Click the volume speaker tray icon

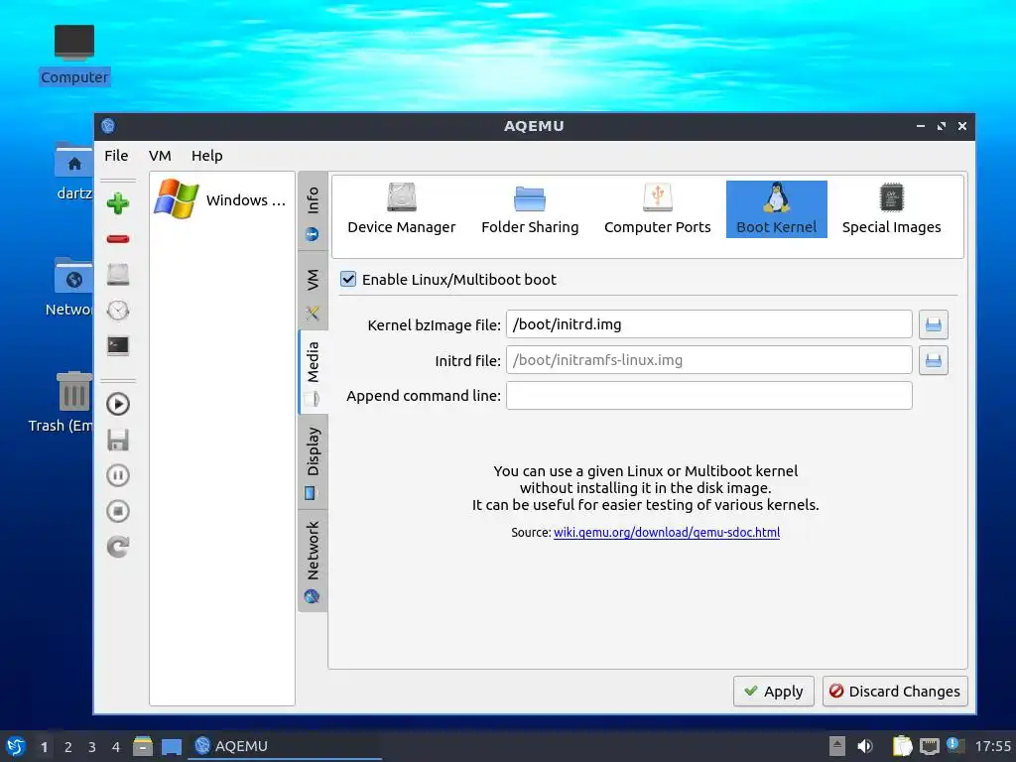coord(865,746)
